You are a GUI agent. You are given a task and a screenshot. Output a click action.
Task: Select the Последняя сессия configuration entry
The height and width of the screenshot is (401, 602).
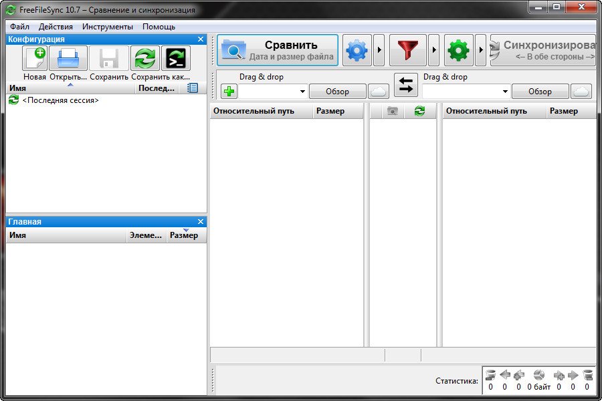point(60,100)
